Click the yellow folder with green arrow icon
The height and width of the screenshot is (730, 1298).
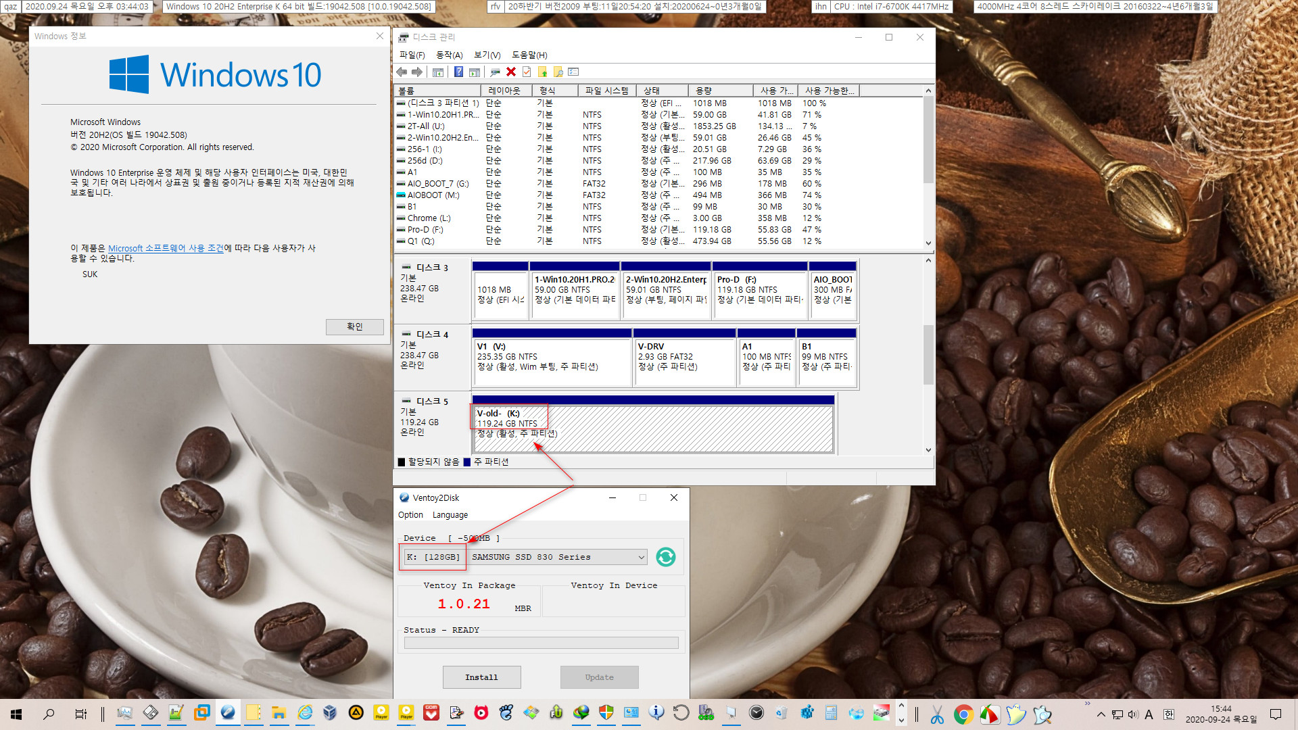[542, 72]
